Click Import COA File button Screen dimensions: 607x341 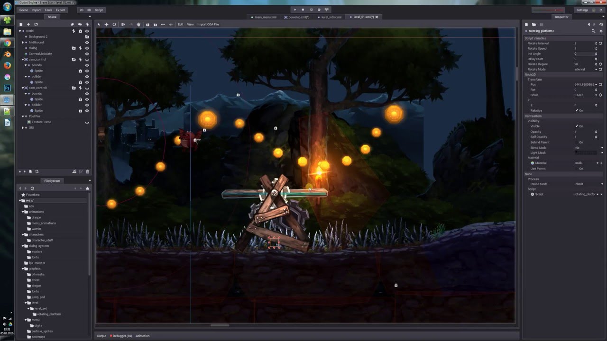(208, 24)
